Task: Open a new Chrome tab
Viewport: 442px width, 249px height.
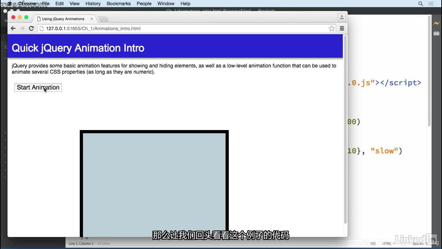Action: click(103, 19)
